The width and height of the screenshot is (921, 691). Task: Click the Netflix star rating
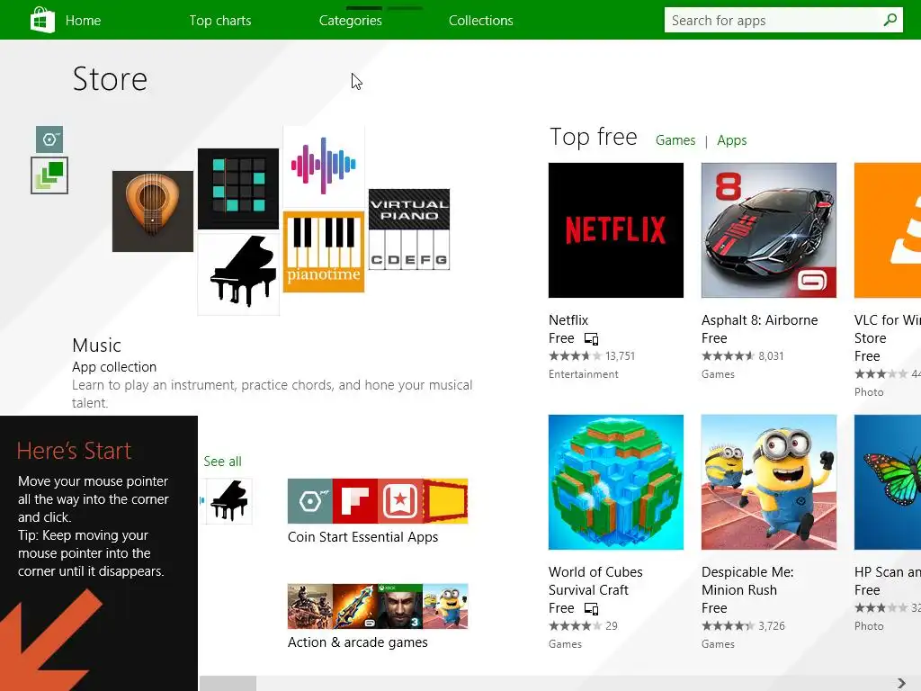tap(575, 356)
